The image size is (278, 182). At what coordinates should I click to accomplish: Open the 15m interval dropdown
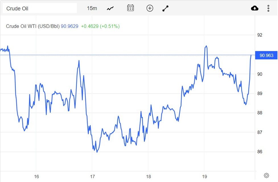pos(92,8)
